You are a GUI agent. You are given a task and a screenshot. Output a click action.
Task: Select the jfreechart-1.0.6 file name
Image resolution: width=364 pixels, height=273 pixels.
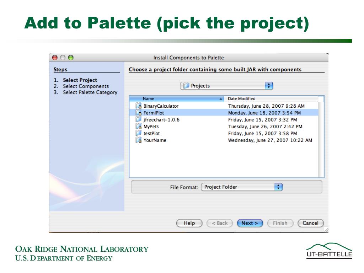pos(161,120)
